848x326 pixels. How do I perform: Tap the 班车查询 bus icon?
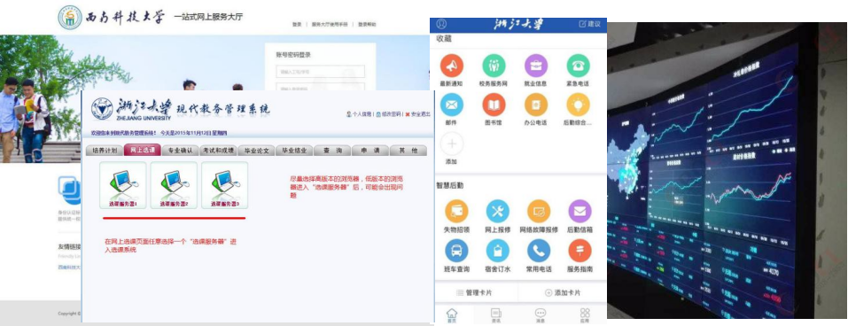pos(456,251)
